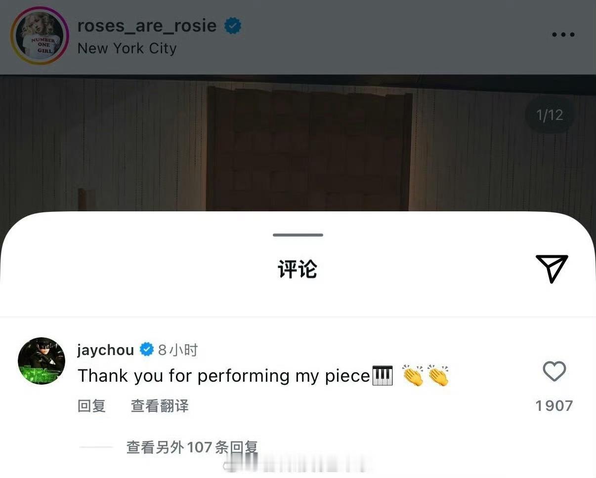Screen dimensions: 596x478
Task: Tap the paper plane share icon
Action: tap(552, 269)
